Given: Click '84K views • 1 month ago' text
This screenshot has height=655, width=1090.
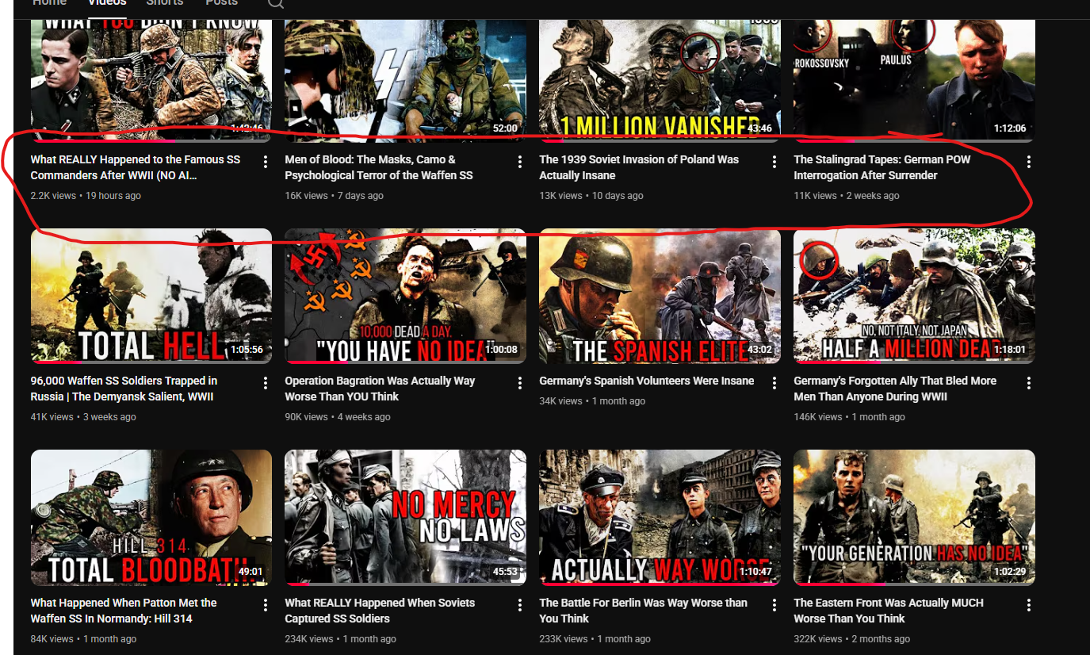Looking at the screenshot, I should [x=83, y=639].
